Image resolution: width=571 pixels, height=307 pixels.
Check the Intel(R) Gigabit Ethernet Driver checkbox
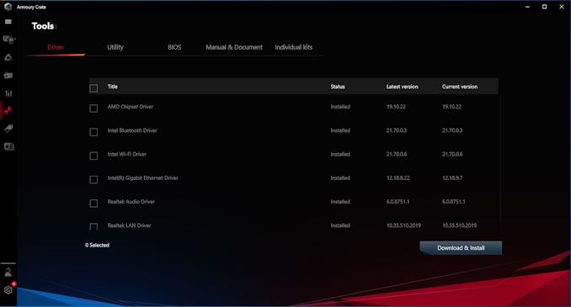point(93,180)
